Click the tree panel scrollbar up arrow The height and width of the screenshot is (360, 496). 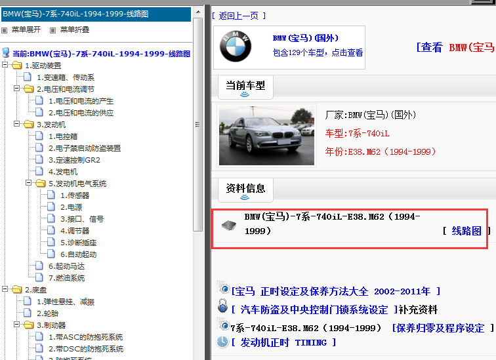click(198, 12)
